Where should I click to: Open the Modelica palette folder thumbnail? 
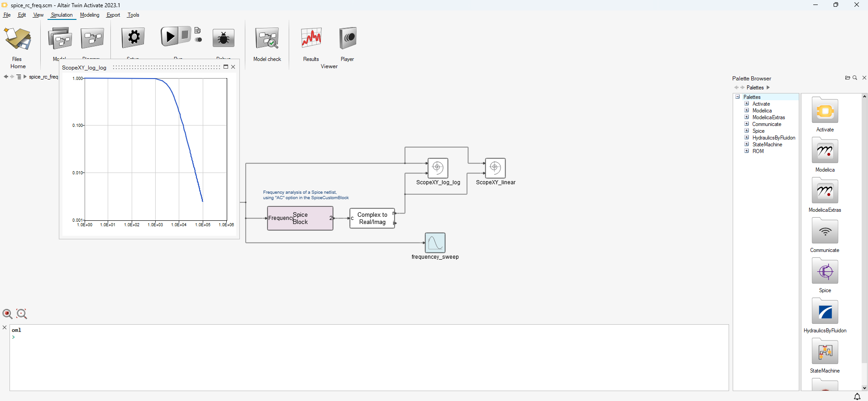tap(825, 150)
